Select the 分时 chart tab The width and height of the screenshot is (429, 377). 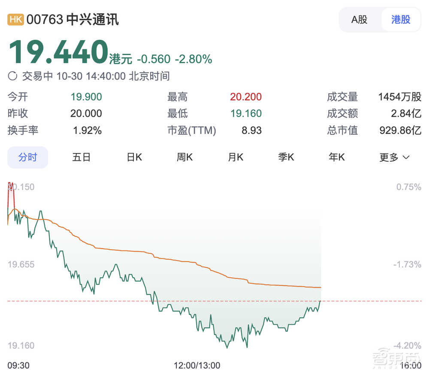[x=27, y=157]
